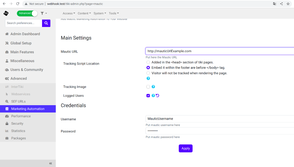This screenshot has height=167, width=294.
Task: Click the Not secure warning icon
Action: pos(26,4)
